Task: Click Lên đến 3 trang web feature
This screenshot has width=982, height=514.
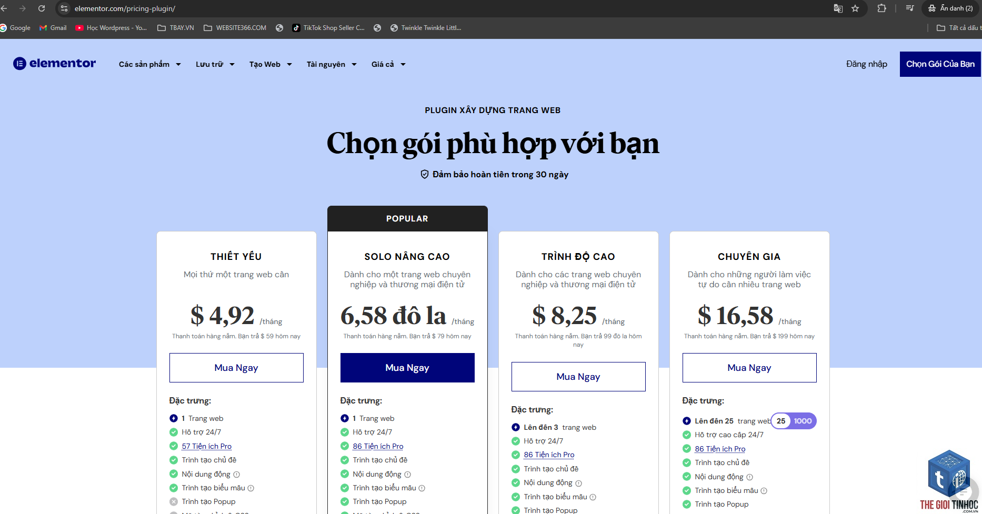Action: coord(560,427)
